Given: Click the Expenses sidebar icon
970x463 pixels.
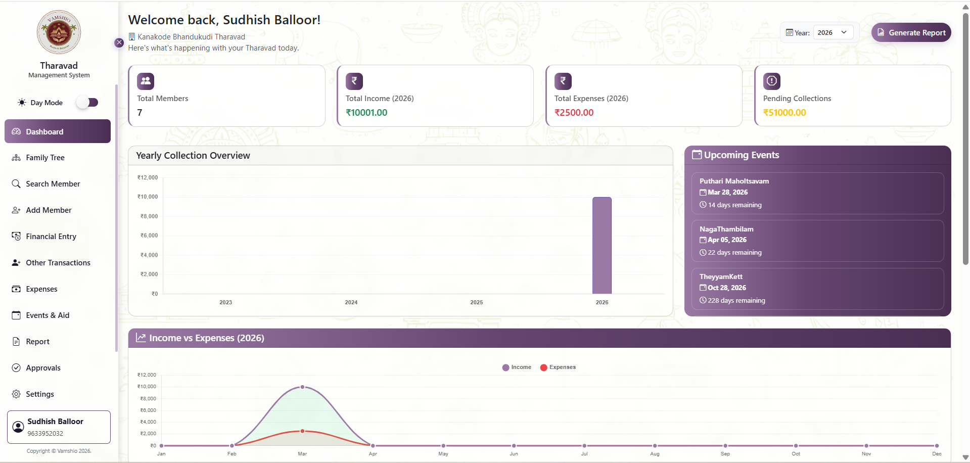Looking at the screenshot, I should (16, 289).
